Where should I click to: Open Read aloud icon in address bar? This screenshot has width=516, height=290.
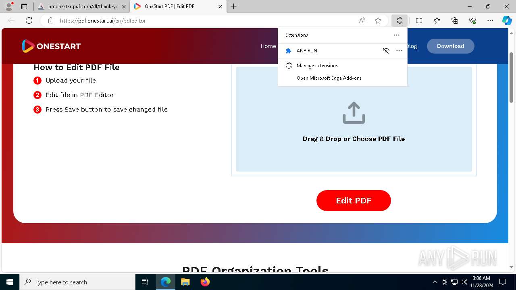pyautogui.click(x=362, y=21)
